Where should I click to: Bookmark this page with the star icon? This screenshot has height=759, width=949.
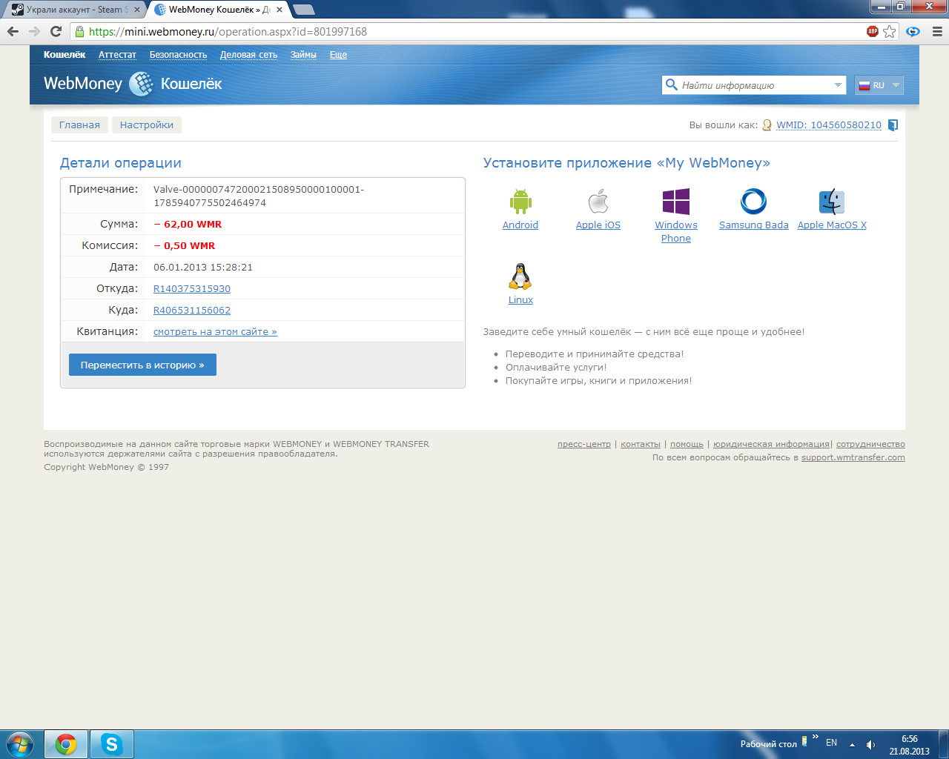890,31
